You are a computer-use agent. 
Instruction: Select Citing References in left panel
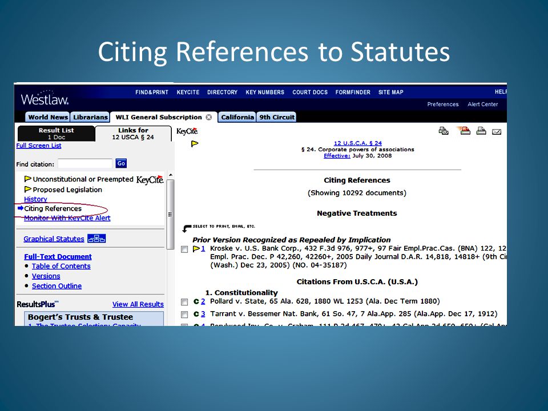53,208
